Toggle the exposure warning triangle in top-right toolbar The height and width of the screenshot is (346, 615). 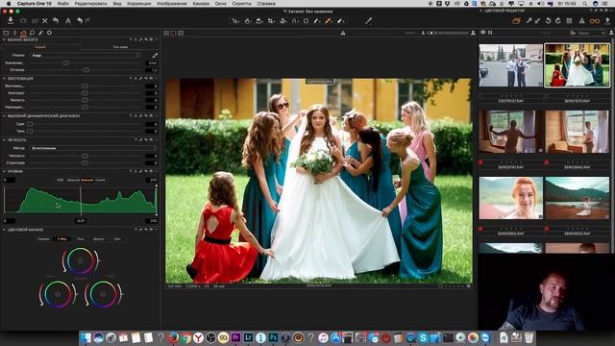tap(582, 21)
